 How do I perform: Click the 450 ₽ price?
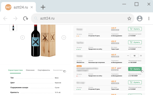click(x=114, y=41)
